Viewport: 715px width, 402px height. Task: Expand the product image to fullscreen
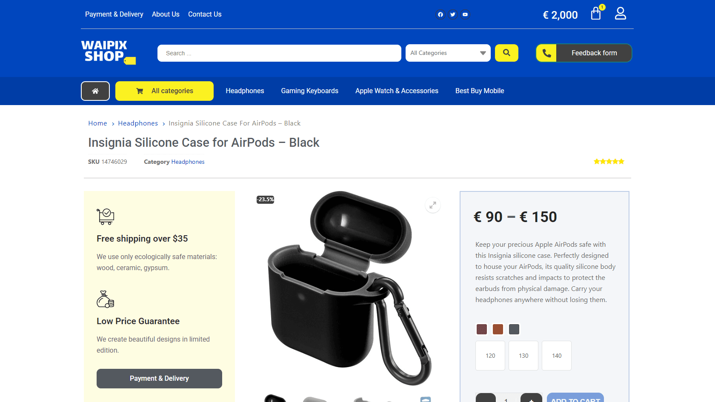[x=433, y=205]
